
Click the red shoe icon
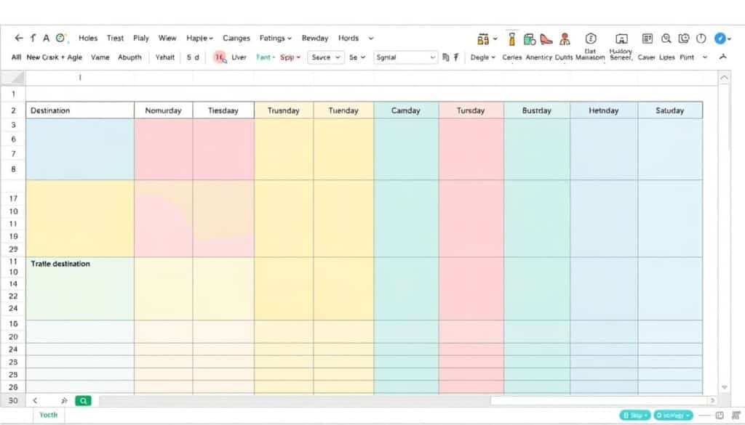546,39
